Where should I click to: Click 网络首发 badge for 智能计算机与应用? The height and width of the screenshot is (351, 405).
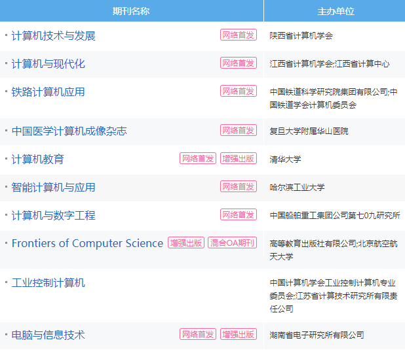point(239,186)
